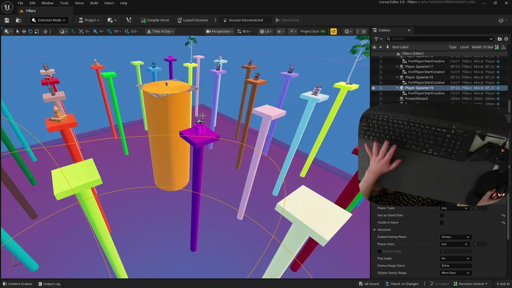Open Outliner settings gear icon
The width and height of the screenshot is (512, 288).
(506, 39)
